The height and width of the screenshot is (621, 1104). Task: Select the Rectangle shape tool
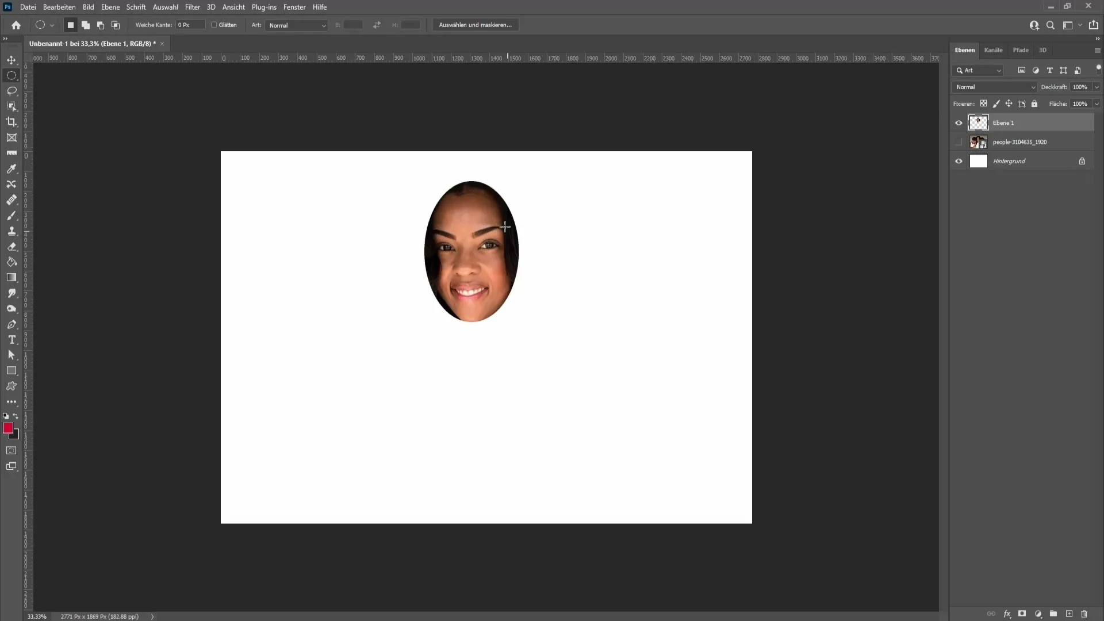11,371
